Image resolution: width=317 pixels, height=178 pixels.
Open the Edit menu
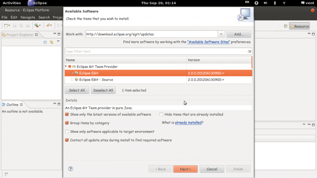pyautogui.click(x=14, y=17)
